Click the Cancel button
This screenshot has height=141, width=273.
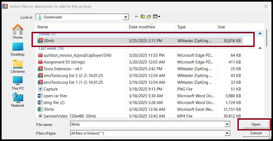pyautogui.click(x=256, y=133)
